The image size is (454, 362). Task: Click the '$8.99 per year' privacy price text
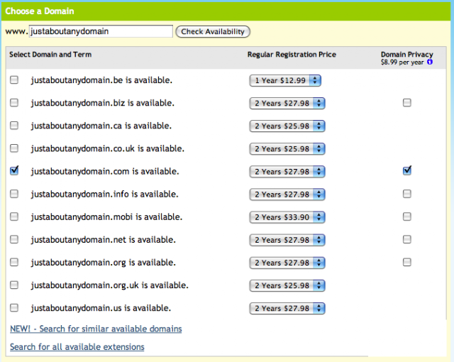coord(402,62)
